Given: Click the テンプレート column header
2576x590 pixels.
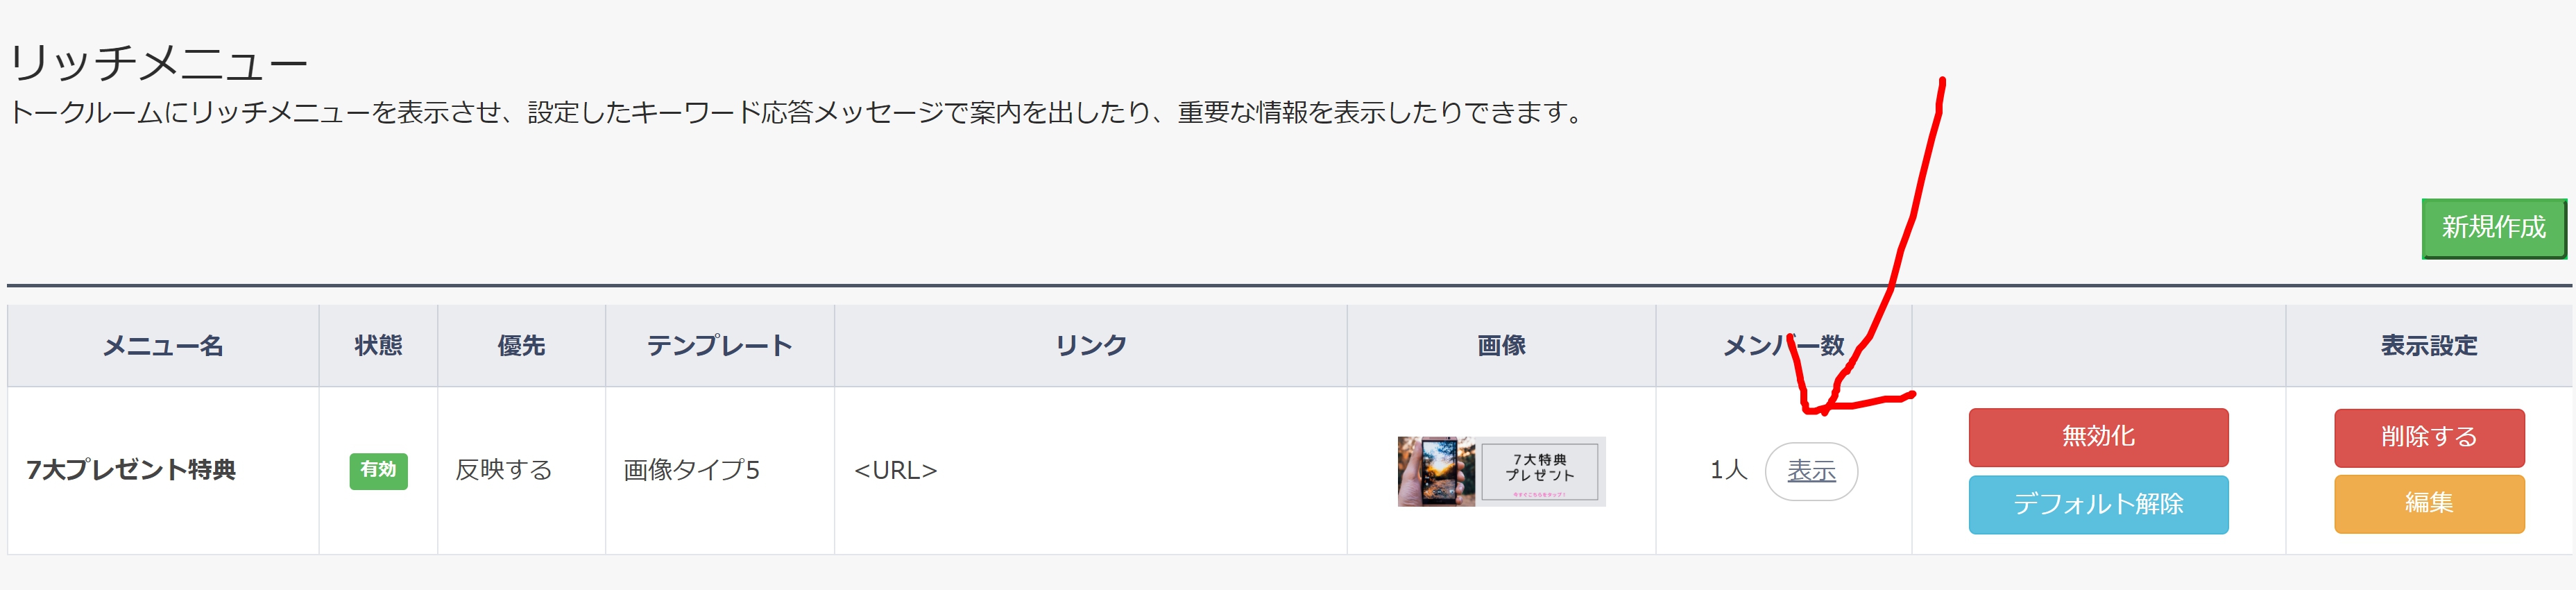Looking at the screenshot, I should point(719,346).
